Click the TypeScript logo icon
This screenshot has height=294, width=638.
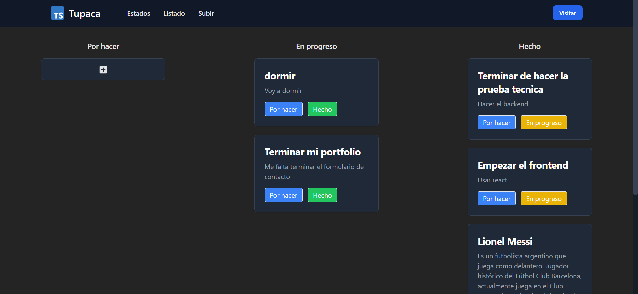coord(57,13)
